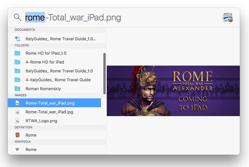This screenshot has width=249, height=167.
Task: Click the Wikipedia W icon
Action: click(x=17, y=150)
